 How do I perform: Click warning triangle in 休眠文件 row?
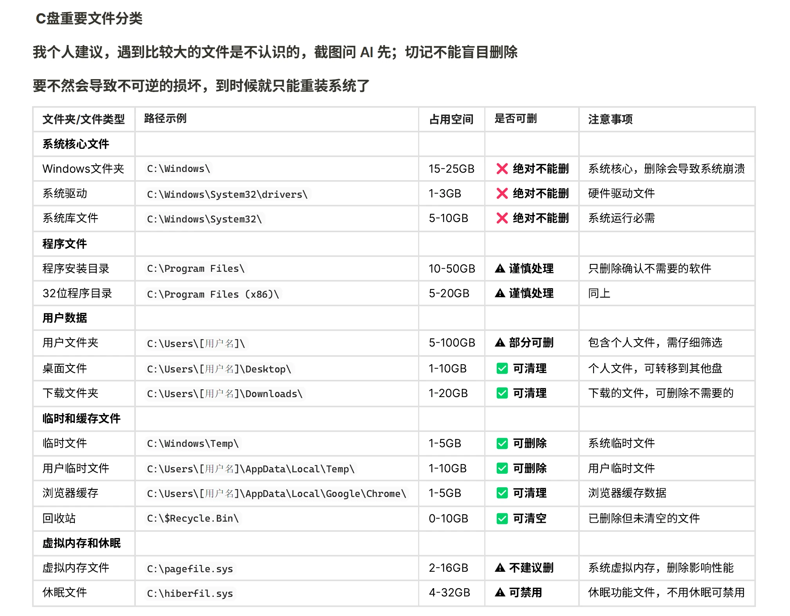coord(500,593)
